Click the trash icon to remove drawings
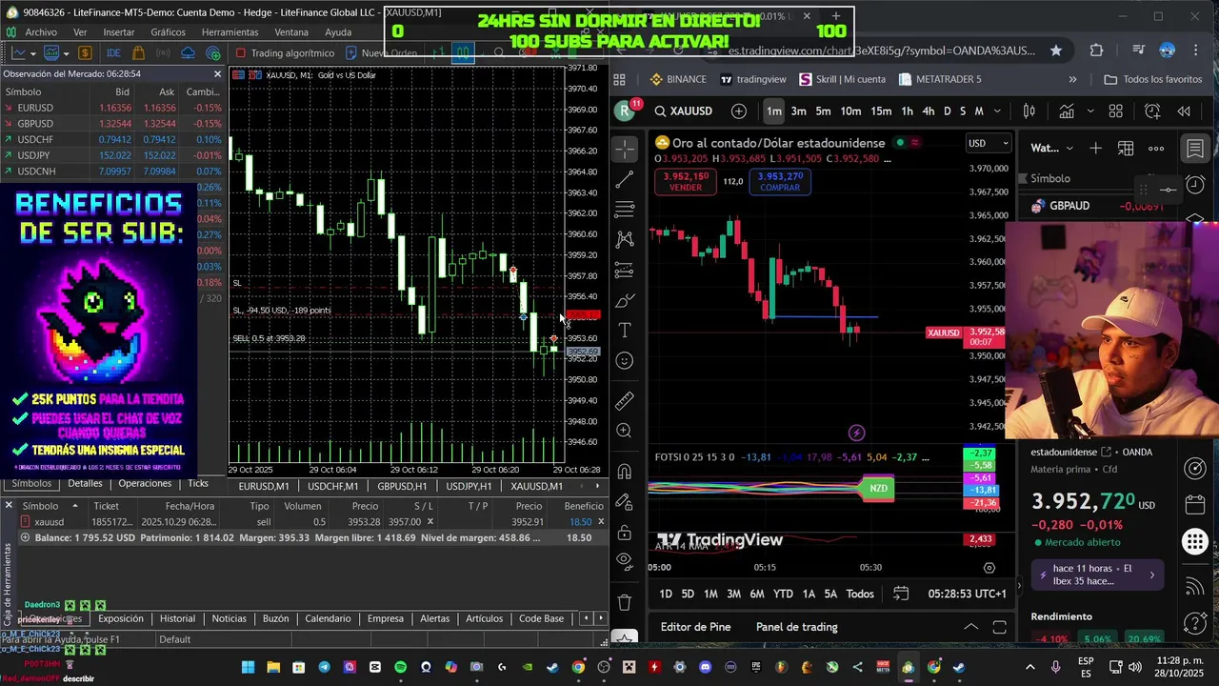The width and height of the screenshot is (1219, 686). tap(625, 602)
